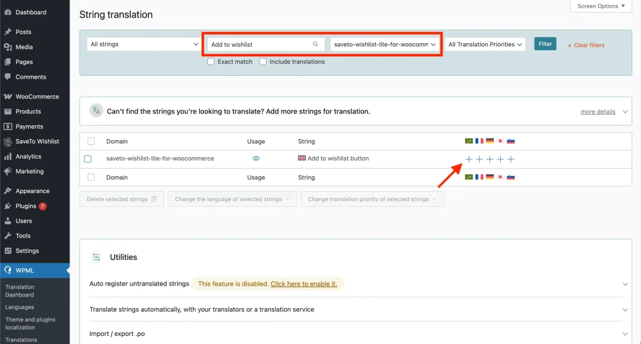
Task: Click the Add to wishlist button string text
Action: pyautogui.click(x=338, y=159)
